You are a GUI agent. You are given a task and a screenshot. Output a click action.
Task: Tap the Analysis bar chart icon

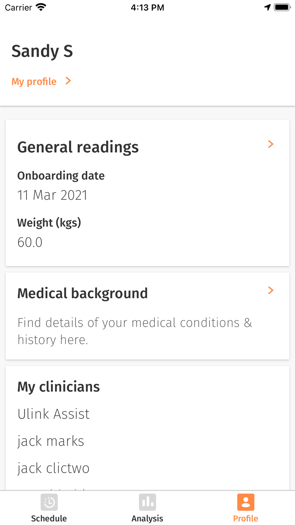[147, 502]
